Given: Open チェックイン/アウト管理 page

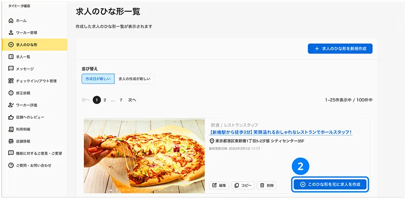Looking at the screenshot, I should pyautogui.click(x=35, y=81).
